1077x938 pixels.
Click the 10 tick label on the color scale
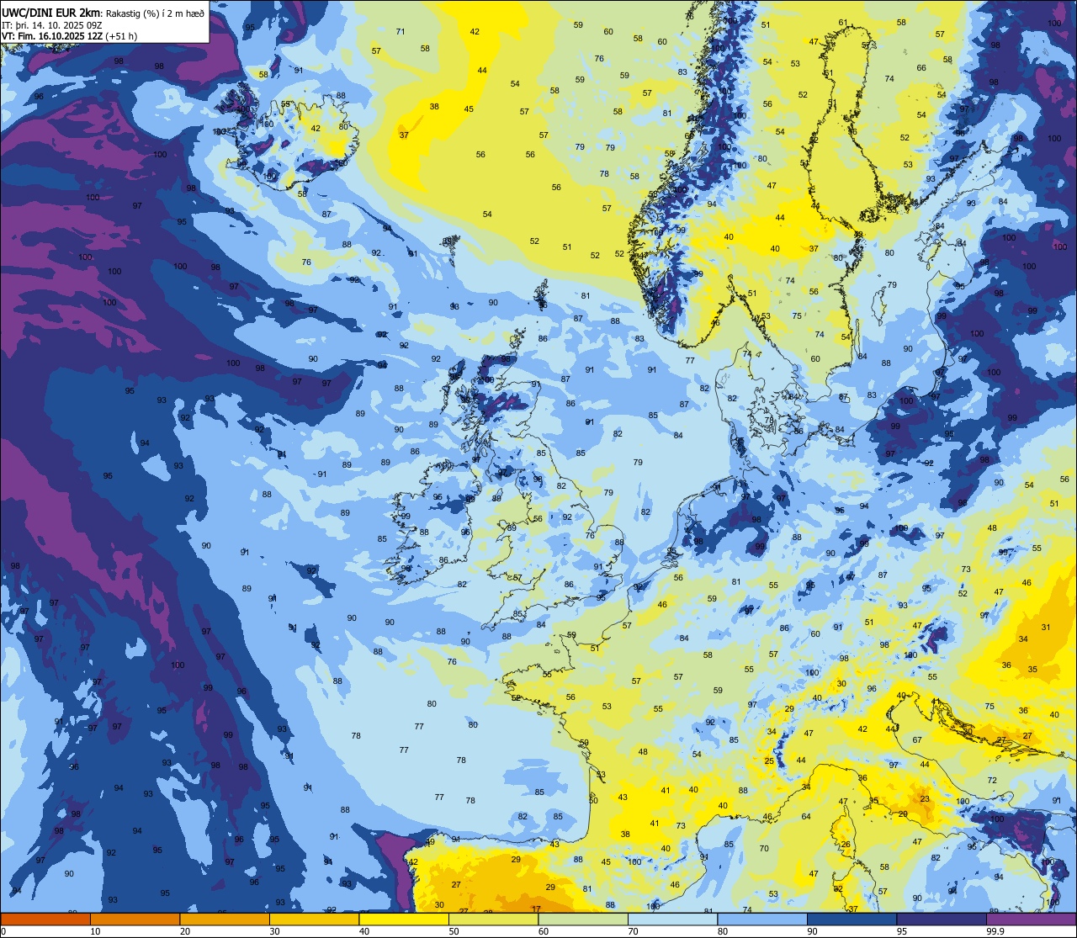click(x=95, y=931)
